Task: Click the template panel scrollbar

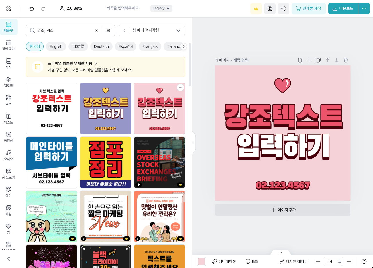Action: point(190,64)
